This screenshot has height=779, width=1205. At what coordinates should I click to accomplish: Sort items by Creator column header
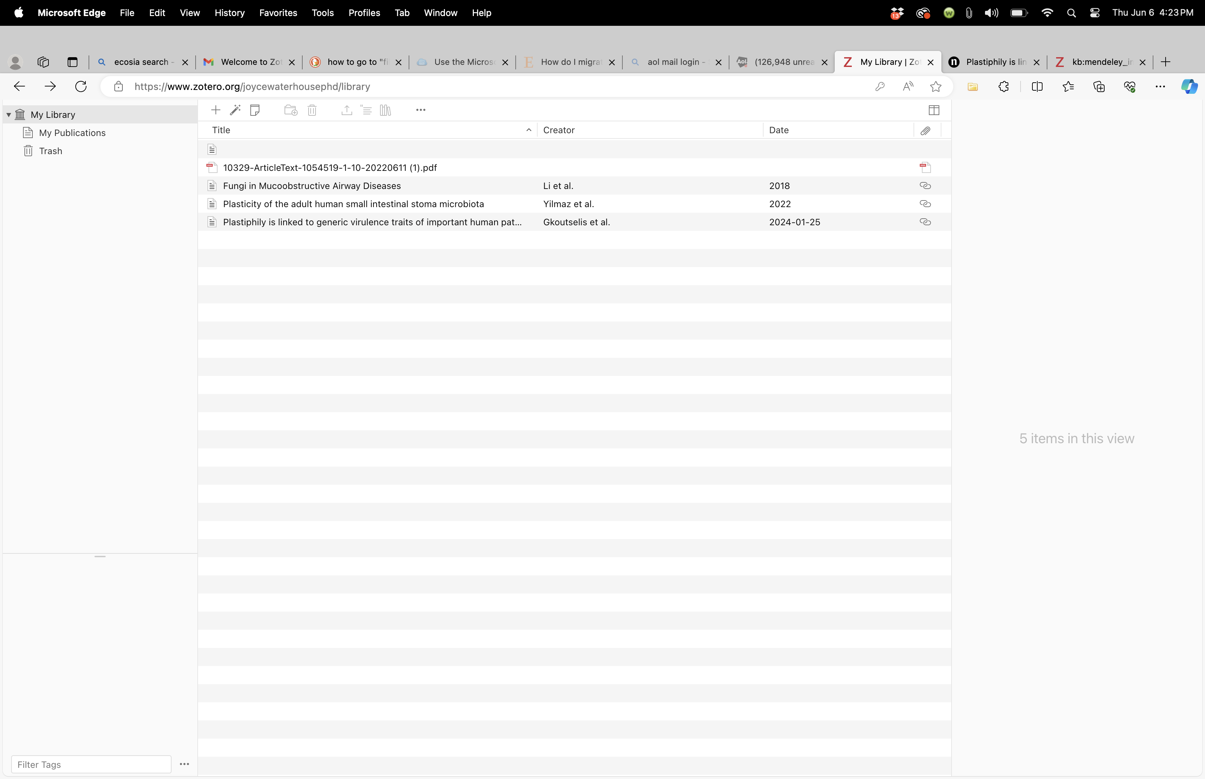pyautogui.click(x=559, y=130)
